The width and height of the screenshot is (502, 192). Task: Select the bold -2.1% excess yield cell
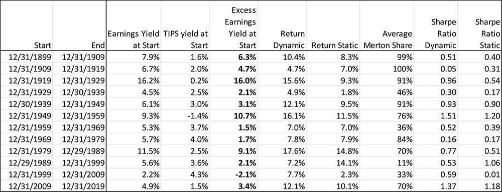click(233, 173)
